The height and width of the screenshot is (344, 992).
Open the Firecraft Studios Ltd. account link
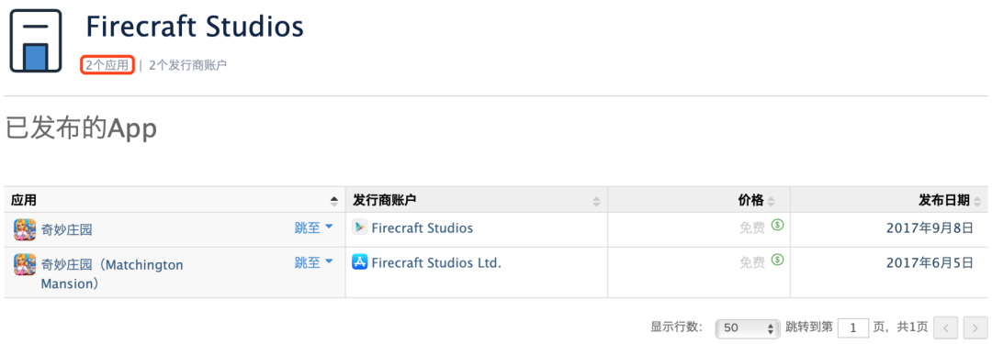click(436, 262)
